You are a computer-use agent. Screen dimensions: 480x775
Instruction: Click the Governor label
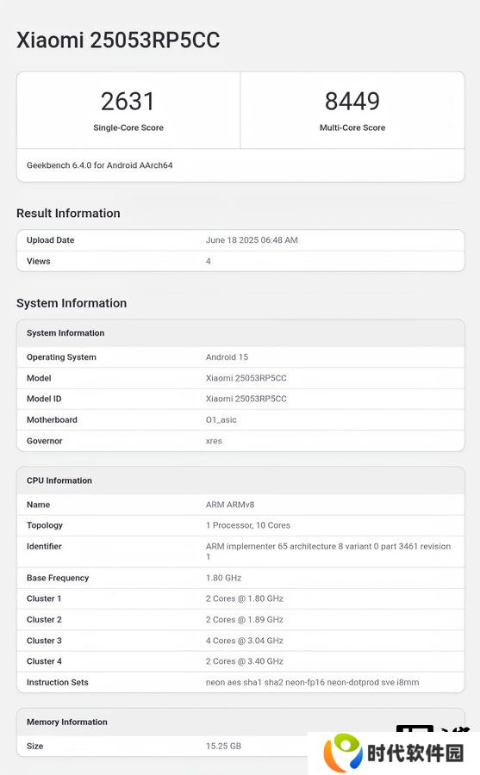45,441
